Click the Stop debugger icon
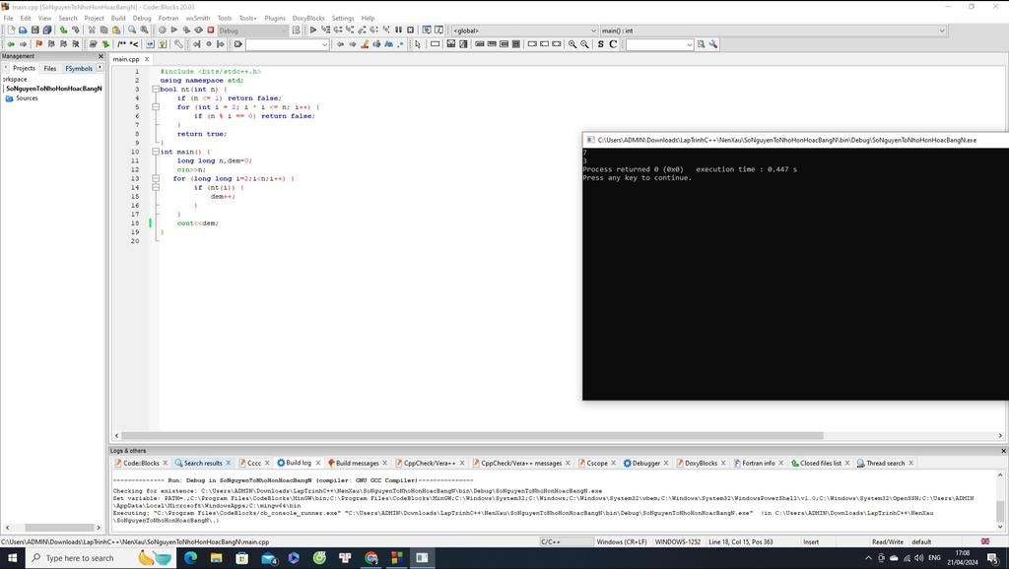The height and width of the screenshot is (569, 1009). [x=411, y=31]
